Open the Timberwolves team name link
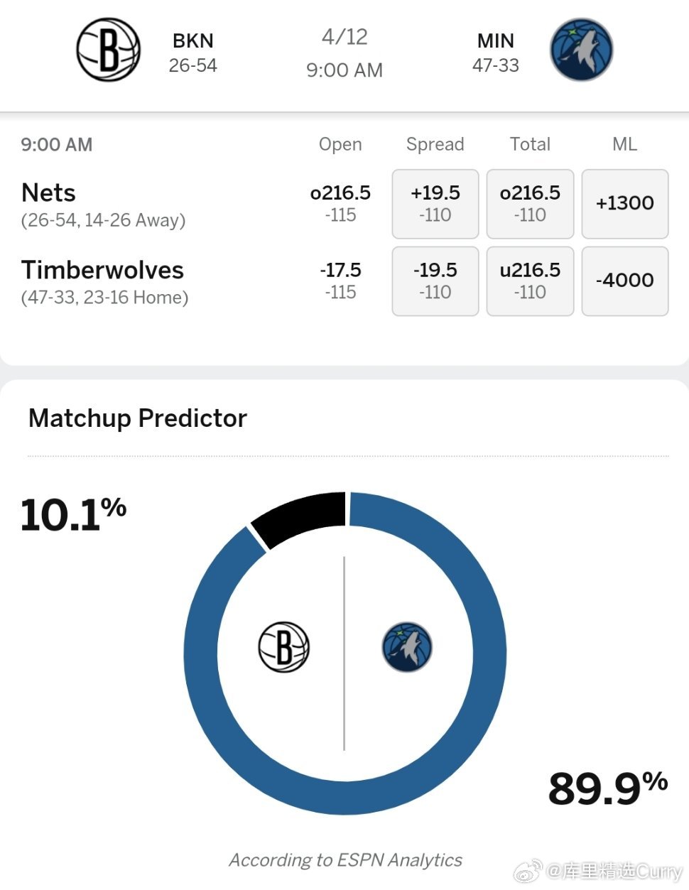This screenshot has width=689, height=890. coord(102,270)
